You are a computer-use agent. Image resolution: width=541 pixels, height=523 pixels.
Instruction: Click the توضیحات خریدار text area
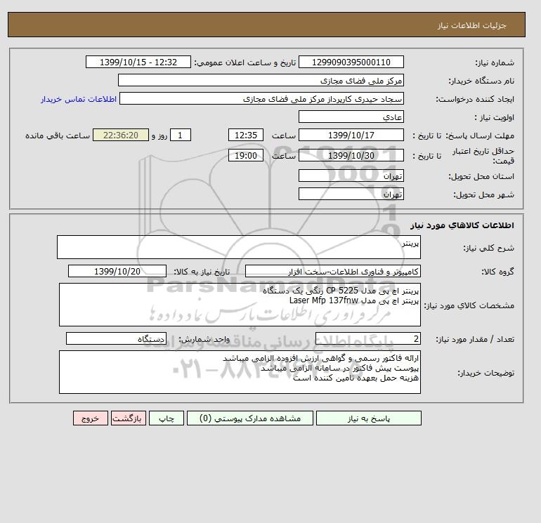click(240, 372)
